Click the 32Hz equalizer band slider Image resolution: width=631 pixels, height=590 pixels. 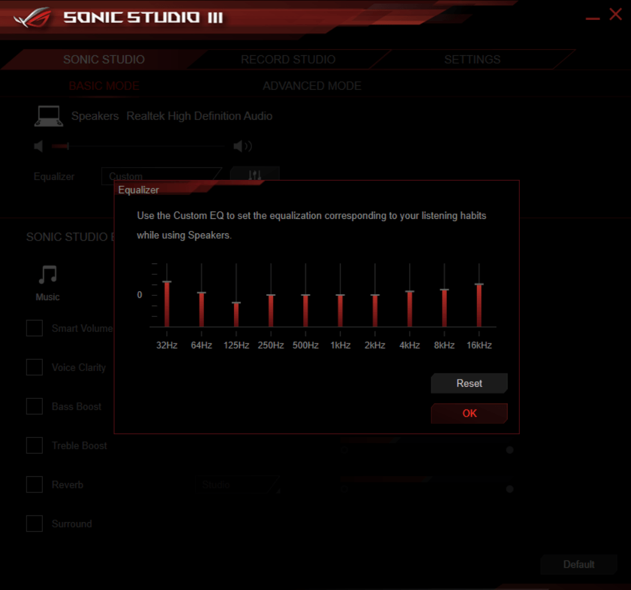click(167, 282)
